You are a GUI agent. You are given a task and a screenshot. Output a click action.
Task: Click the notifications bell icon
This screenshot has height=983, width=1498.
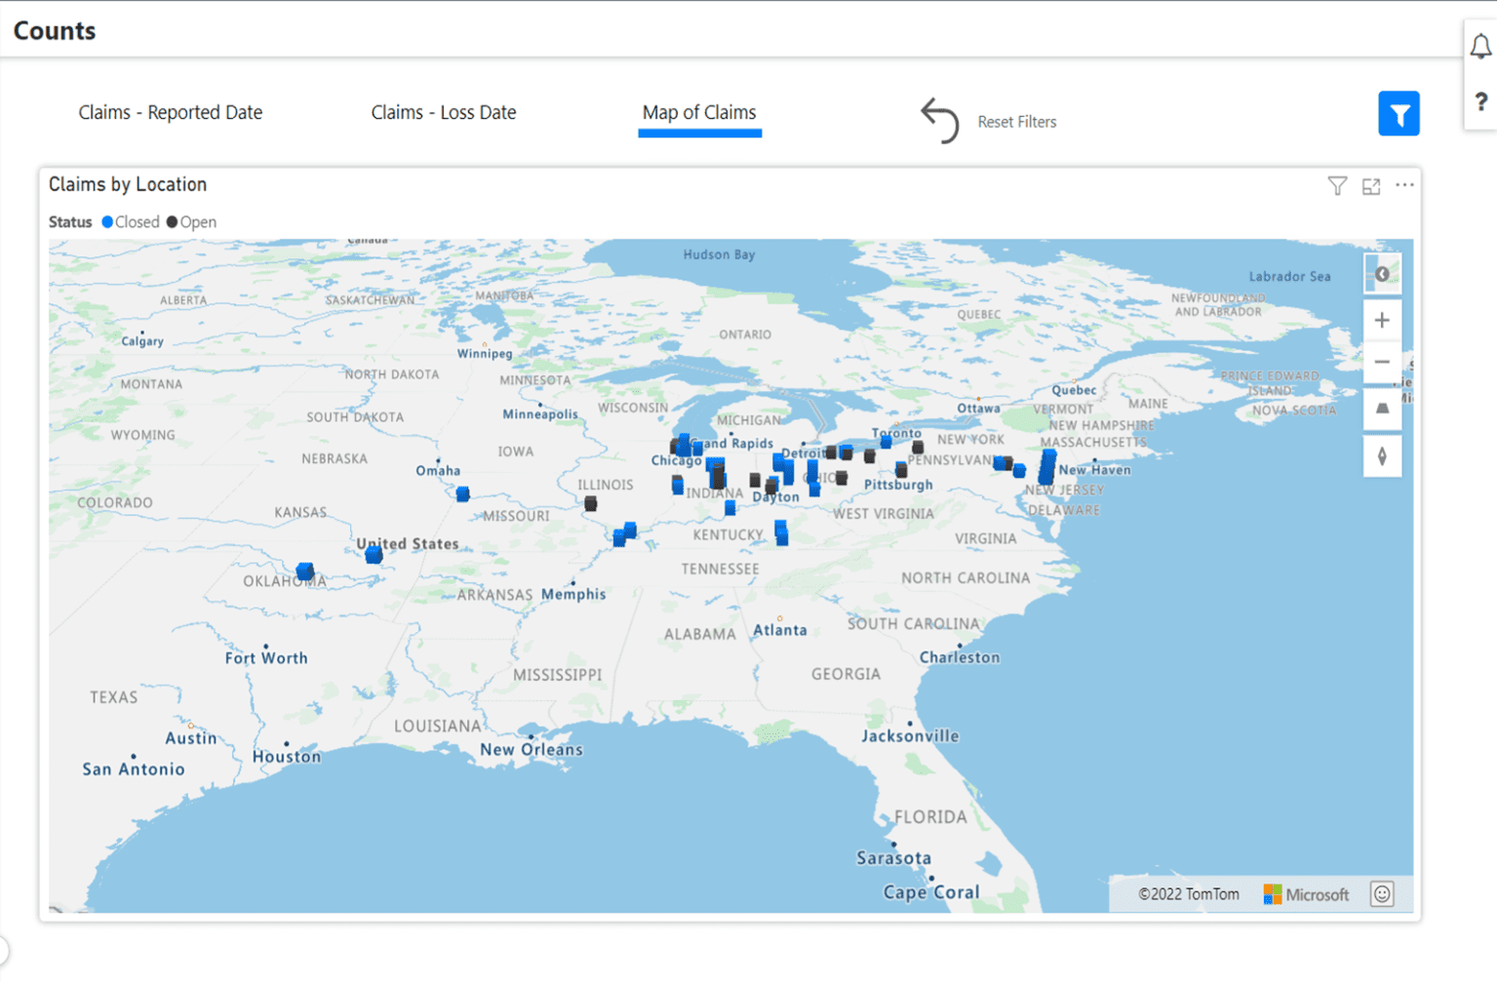pyautogui.click(x=1480, y=46)
